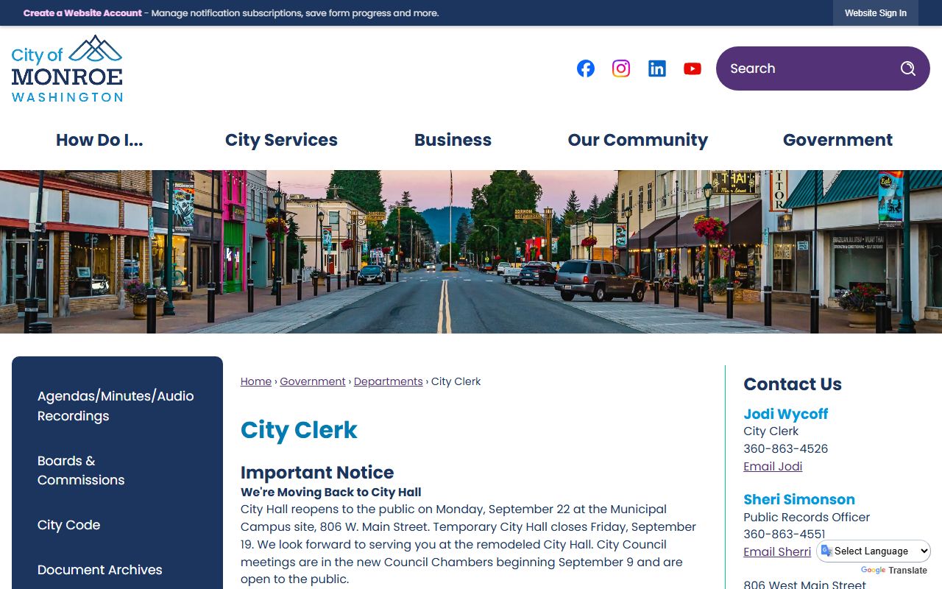Click the "We're Moving Back to City Hall" subheading

click(x=331, y=492)
